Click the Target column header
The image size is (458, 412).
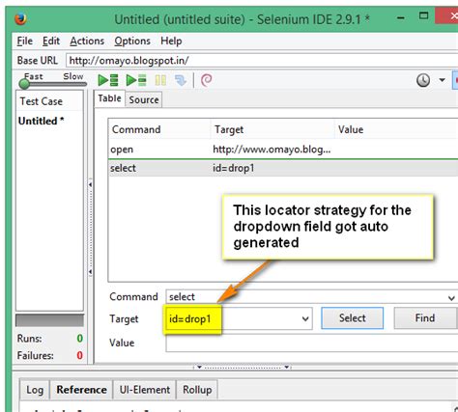click(272, 129)
